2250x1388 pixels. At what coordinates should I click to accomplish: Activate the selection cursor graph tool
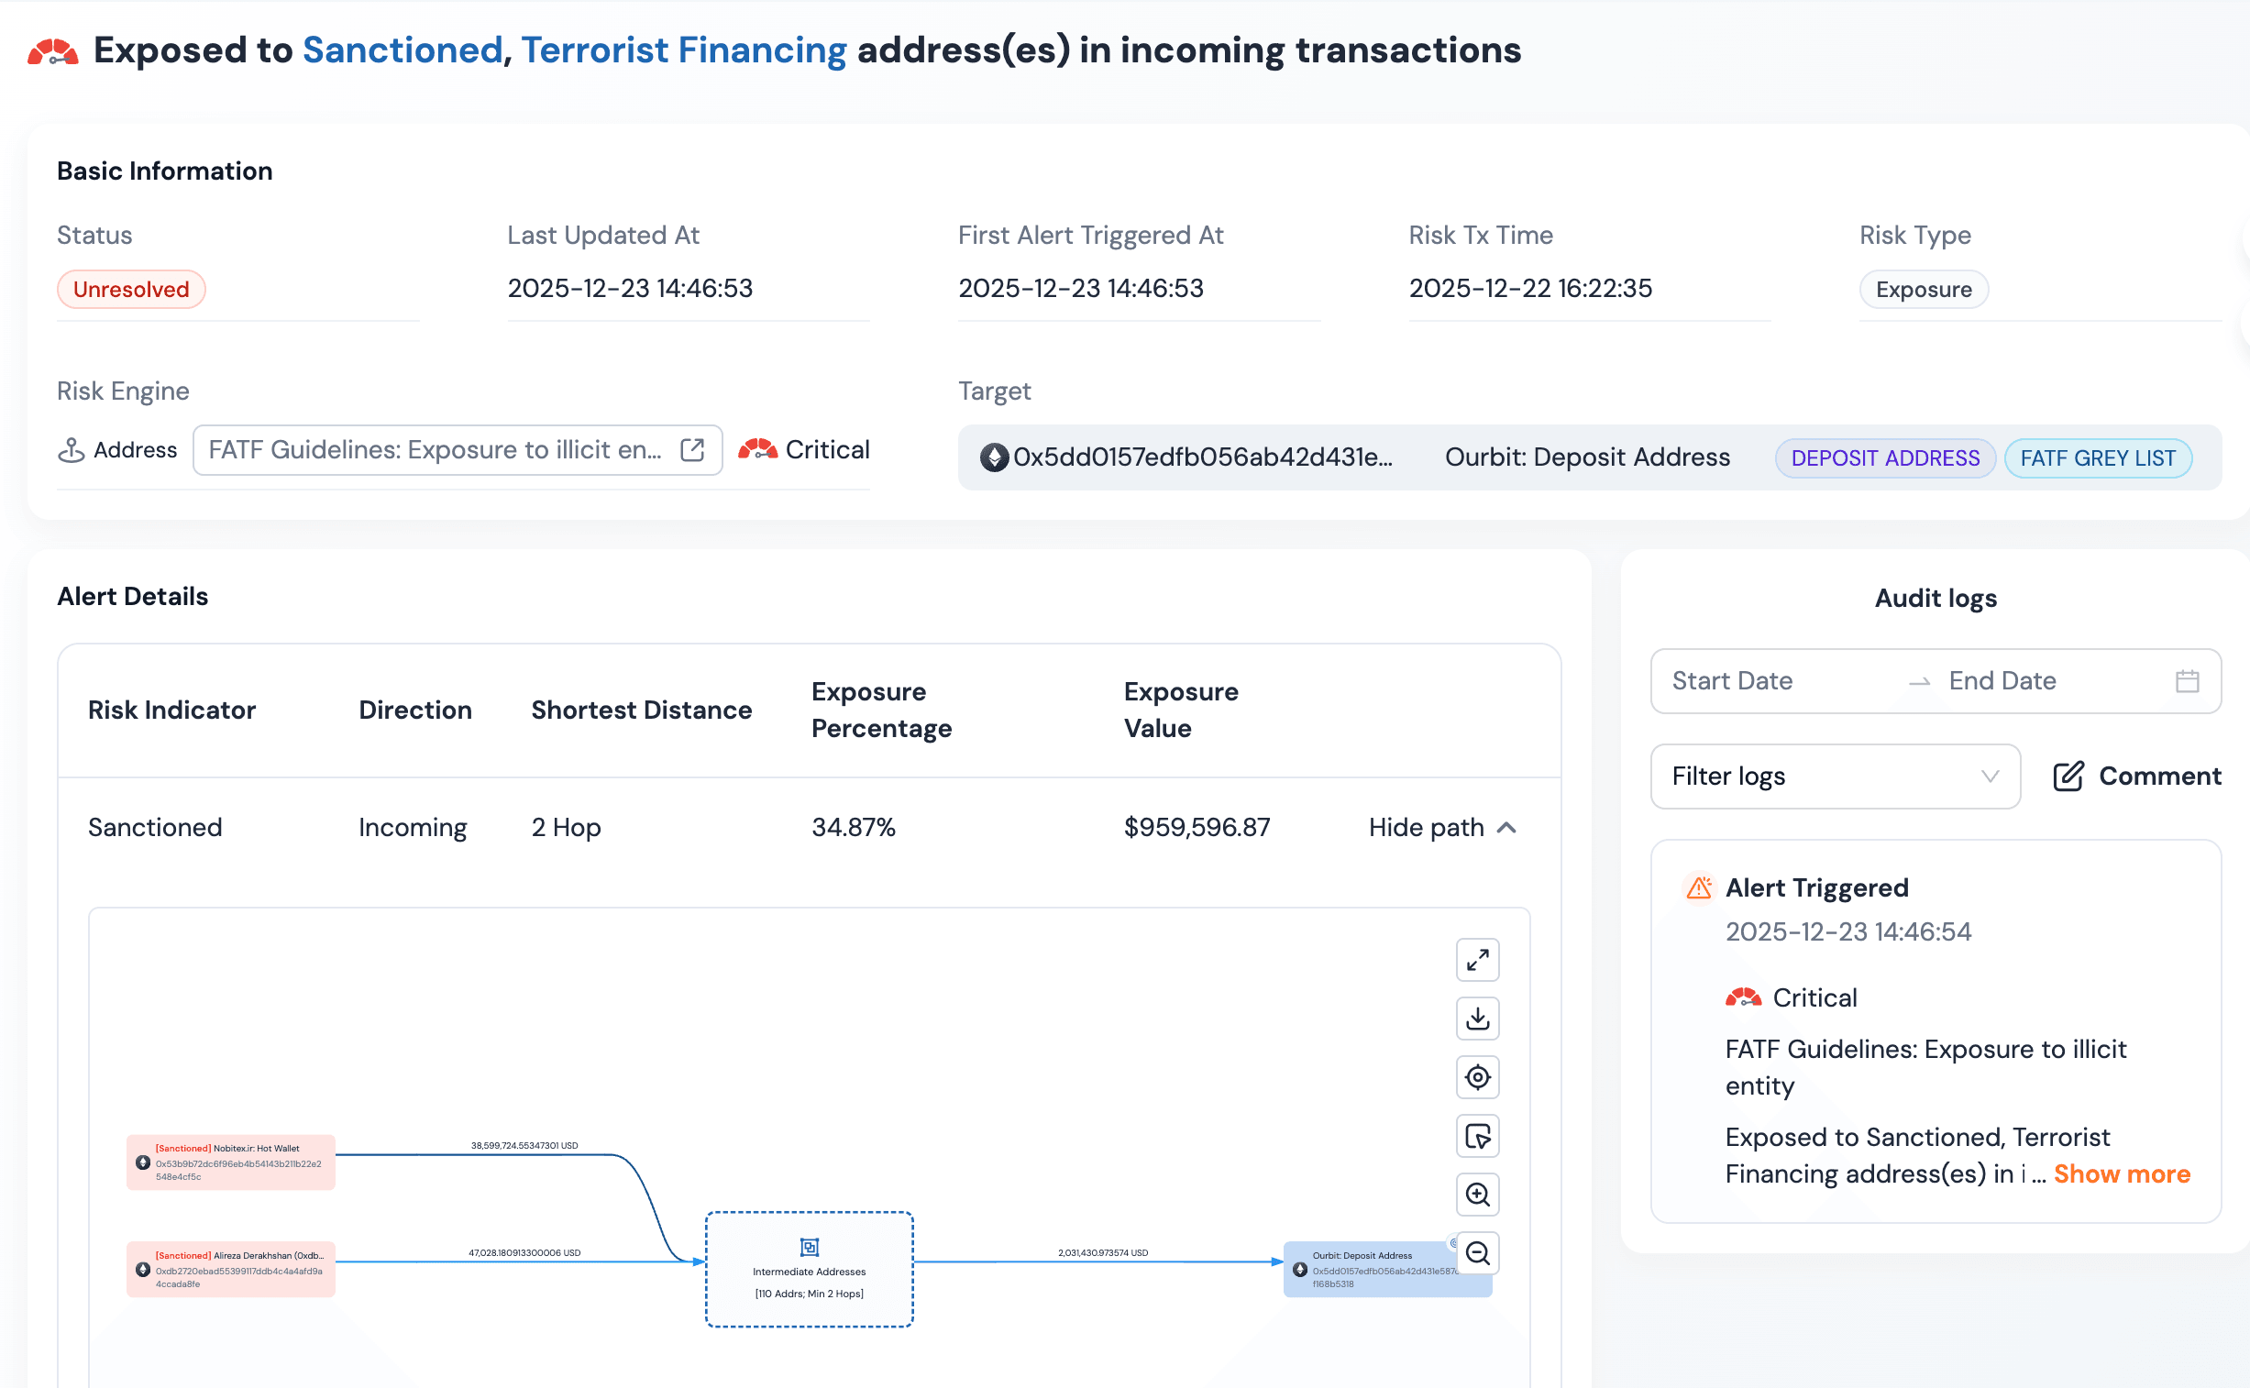(1477, 1137)
